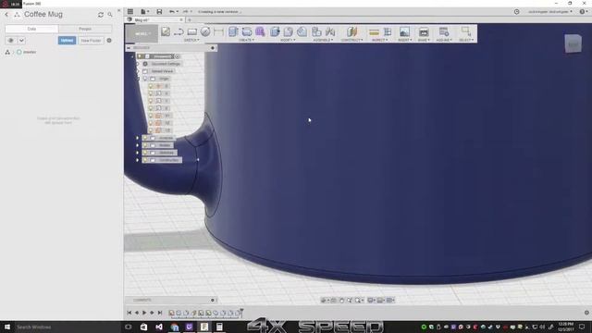Screen dimensions: 592x333
Task: Toggle visibility bulb of XY plane
Action: 151,116
